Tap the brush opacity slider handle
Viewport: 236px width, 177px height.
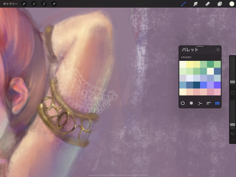[232, 124]
